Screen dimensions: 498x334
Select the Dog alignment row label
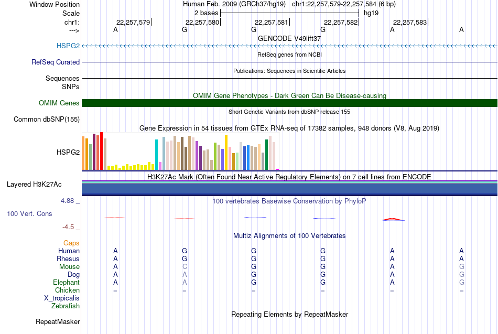coord(73,275)
